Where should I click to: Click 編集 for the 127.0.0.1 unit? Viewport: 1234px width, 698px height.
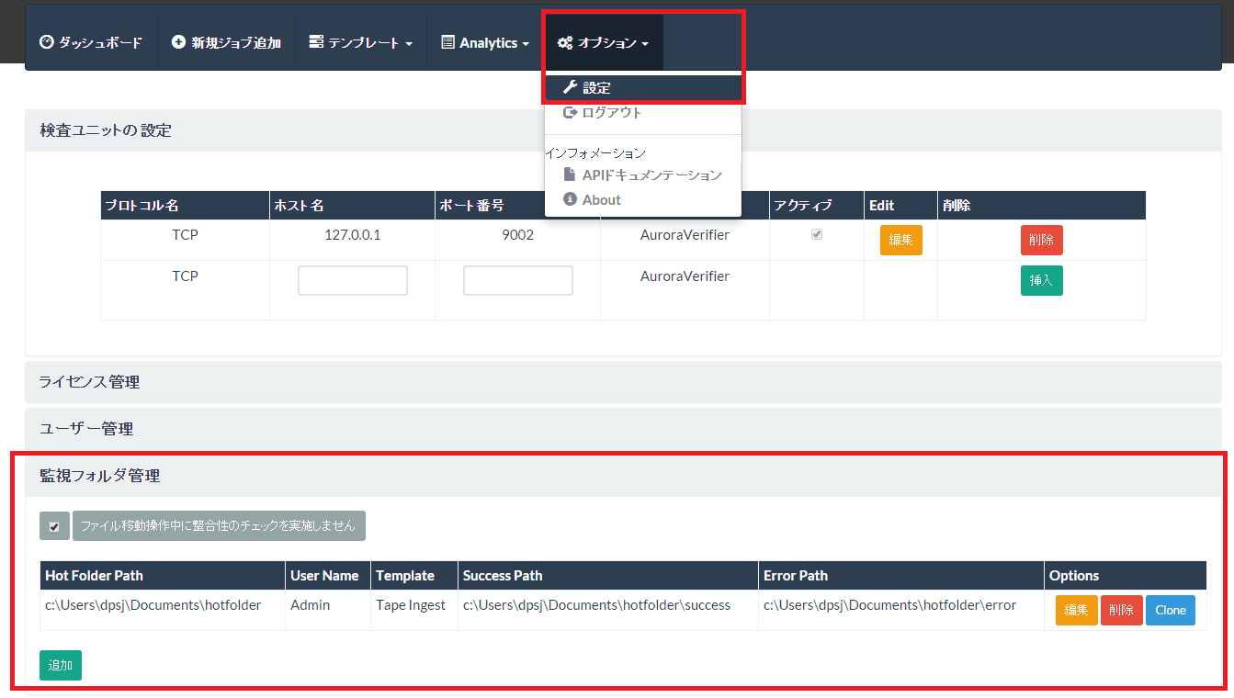[x=901, y=240]
